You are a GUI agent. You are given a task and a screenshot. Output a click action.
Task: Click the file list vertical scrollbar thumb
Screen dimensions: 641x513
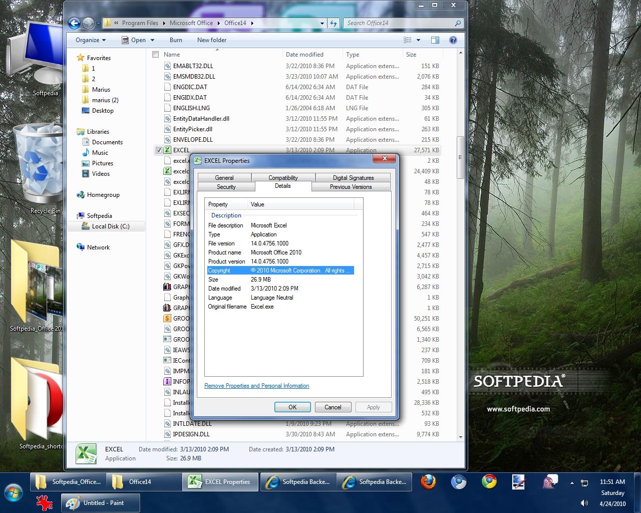coord(460,158)
